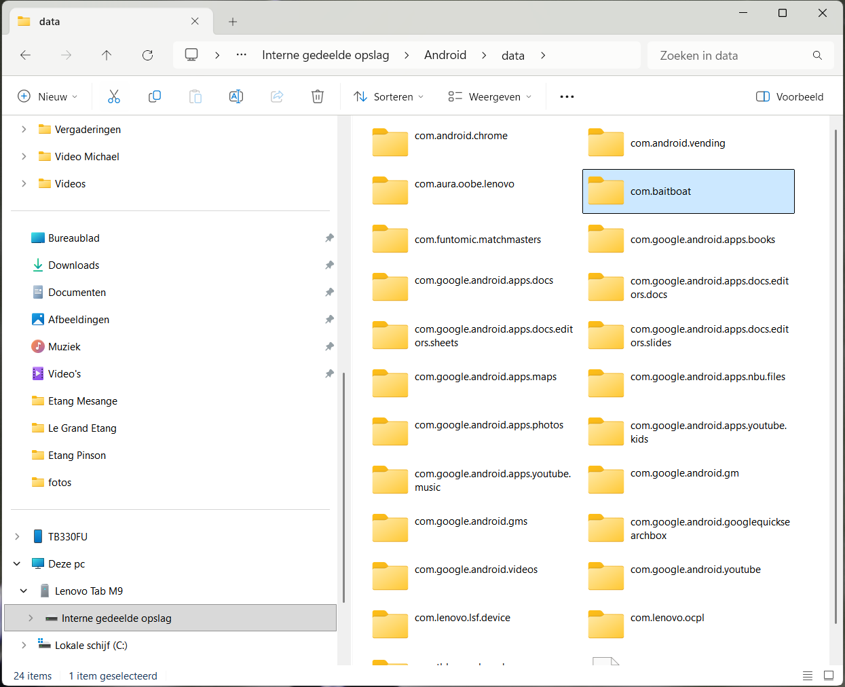Refresh the current folder view
This screenshot has height=687, width=845.
click(x=147, y=56)
